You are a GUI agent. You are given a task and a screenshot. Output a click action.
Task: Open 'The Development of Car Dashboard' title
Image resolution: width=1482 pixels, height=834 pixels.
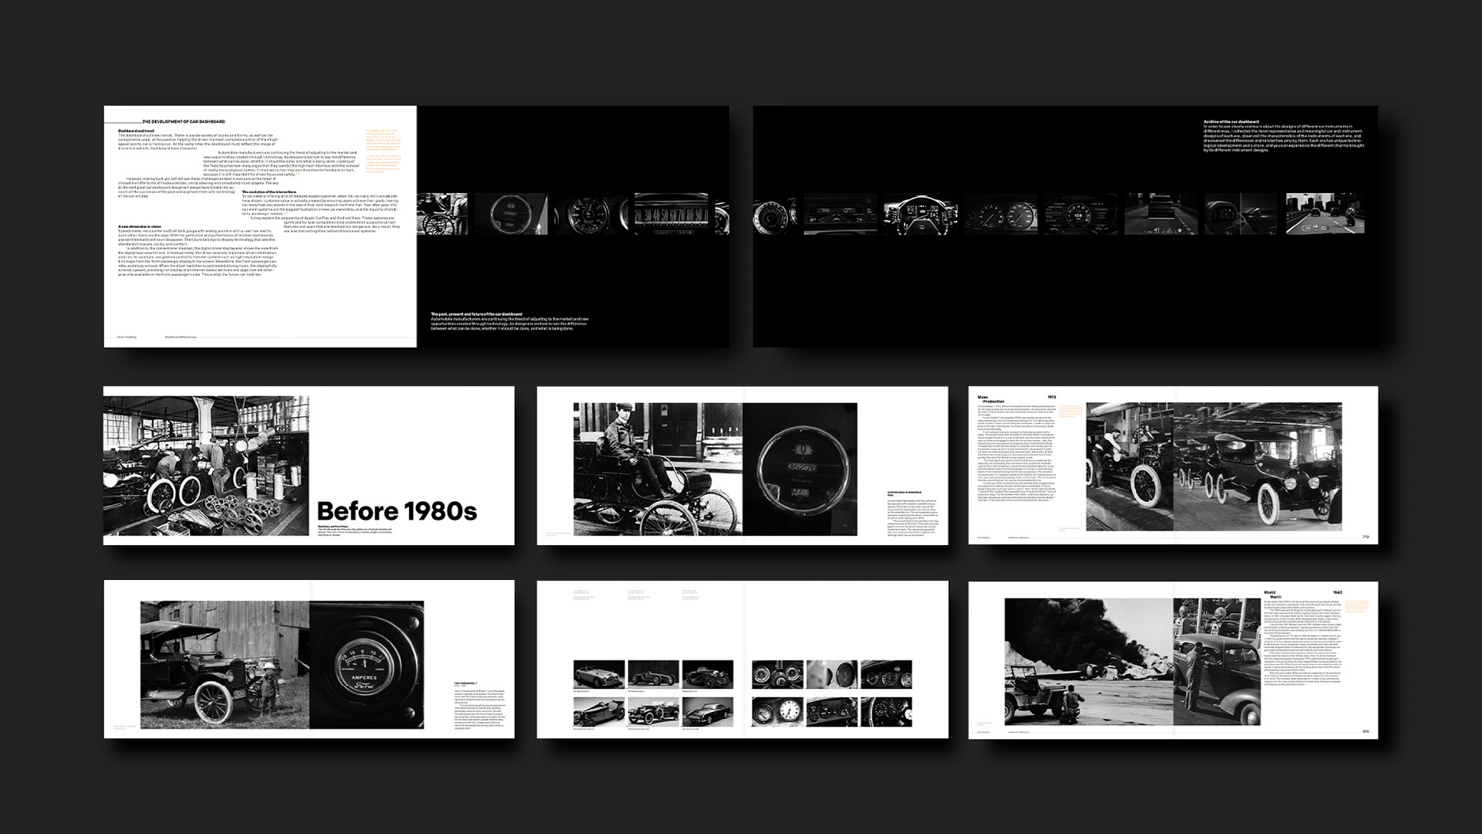[184, 122]
